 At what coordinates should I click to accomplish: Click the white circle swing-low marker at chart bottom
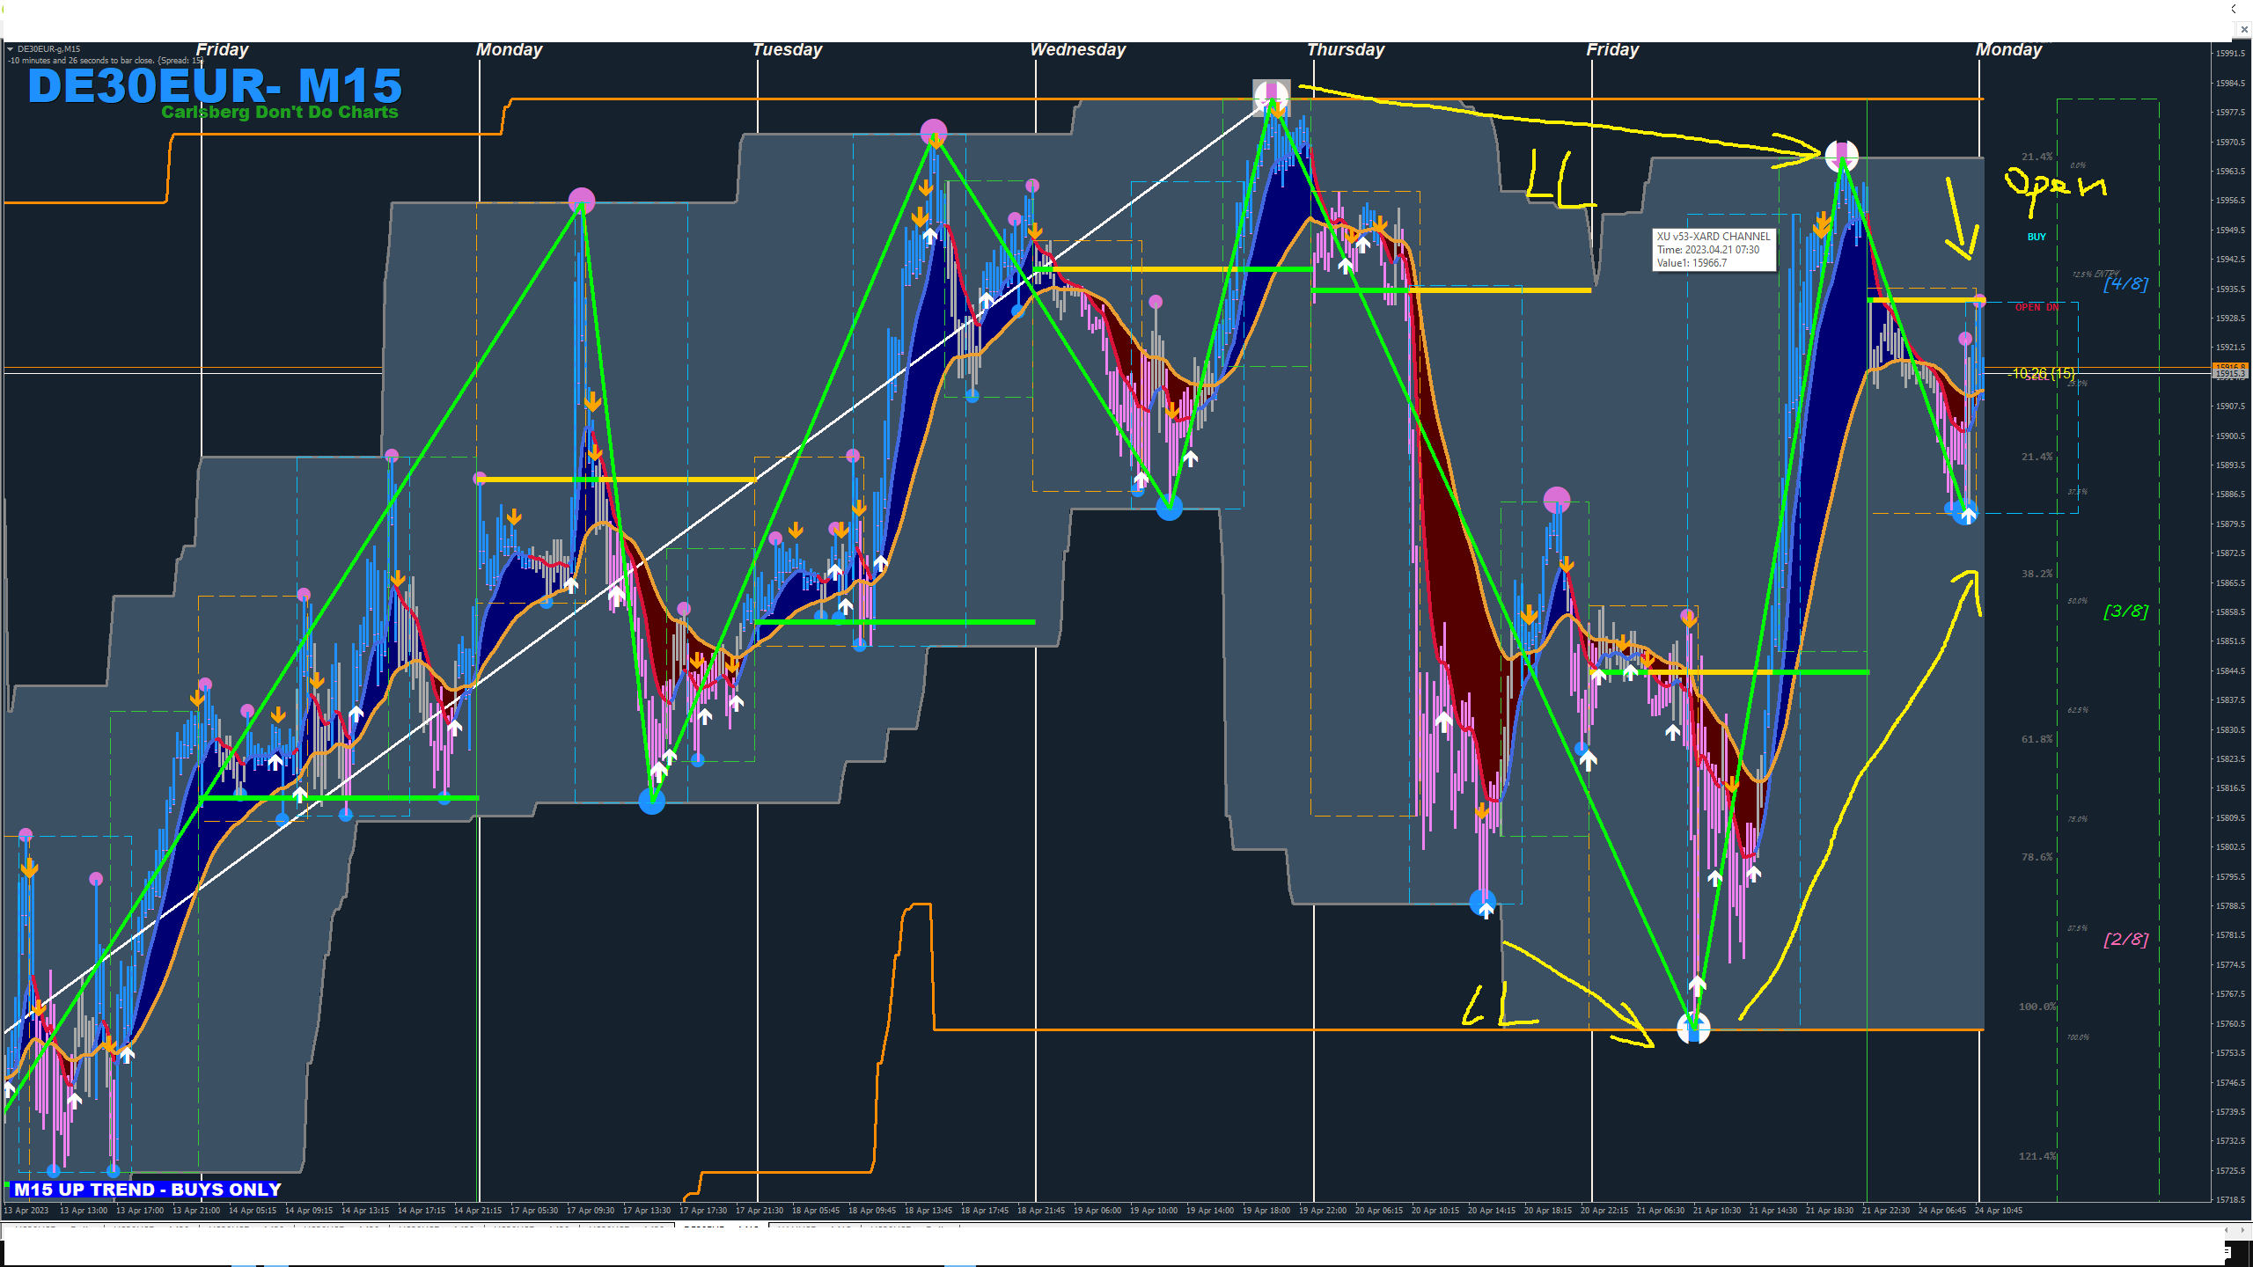pos(1693,1027)
